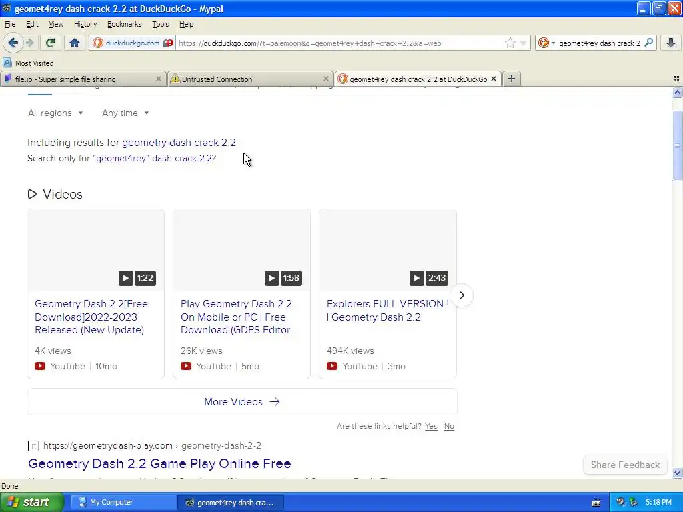This screenshot has height=512, width=683.
Task: Bookmark this page with the star icon
Action: coord(510,43)
